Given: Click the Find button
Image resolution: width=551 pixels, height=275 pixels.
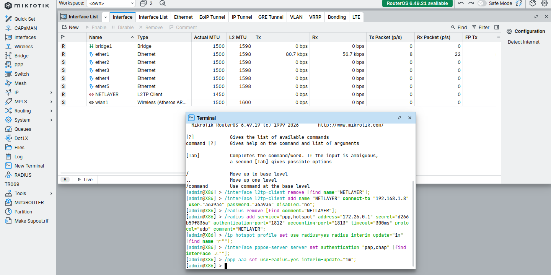Looking at the screenshot, I should click(x=459, y=27).
